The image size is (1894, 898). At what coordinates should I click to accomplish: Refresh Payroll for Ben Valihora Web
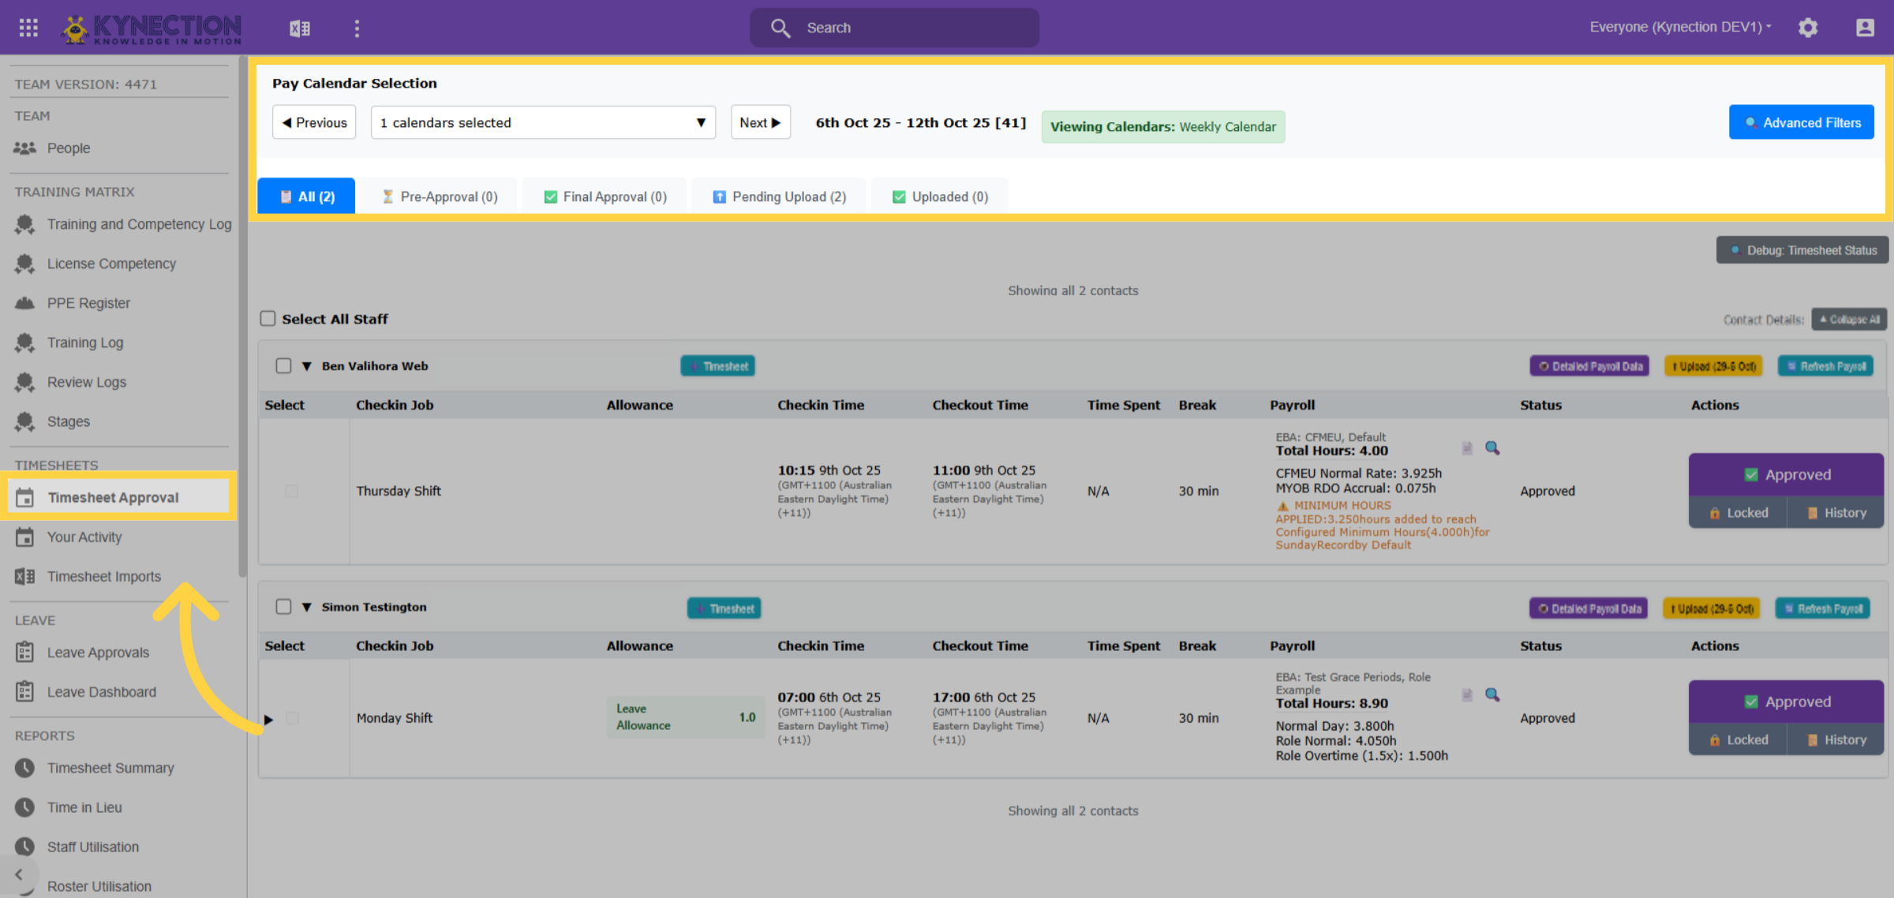point(1826,366)
